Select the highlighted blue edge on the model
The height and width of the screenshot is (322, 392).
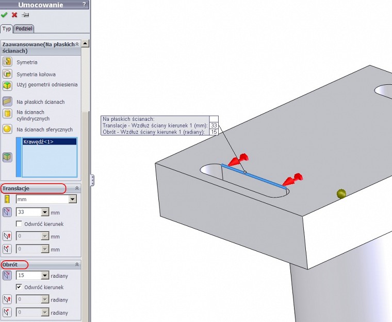(x=254, y=176)
